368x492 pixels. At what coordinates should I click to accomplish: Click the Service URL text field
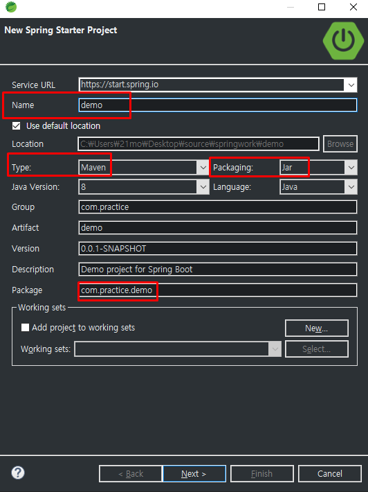pos(212,85)
